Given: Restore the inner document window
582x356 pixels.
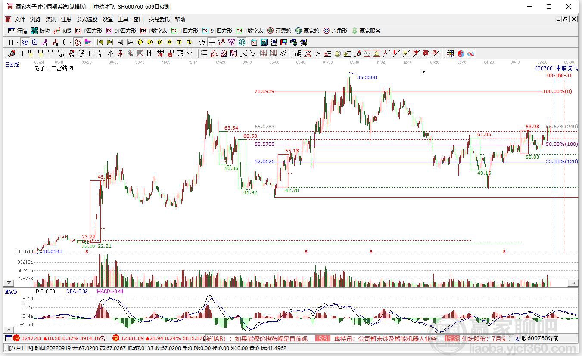Looking at the screenshot, I should (x=566, y=19).
